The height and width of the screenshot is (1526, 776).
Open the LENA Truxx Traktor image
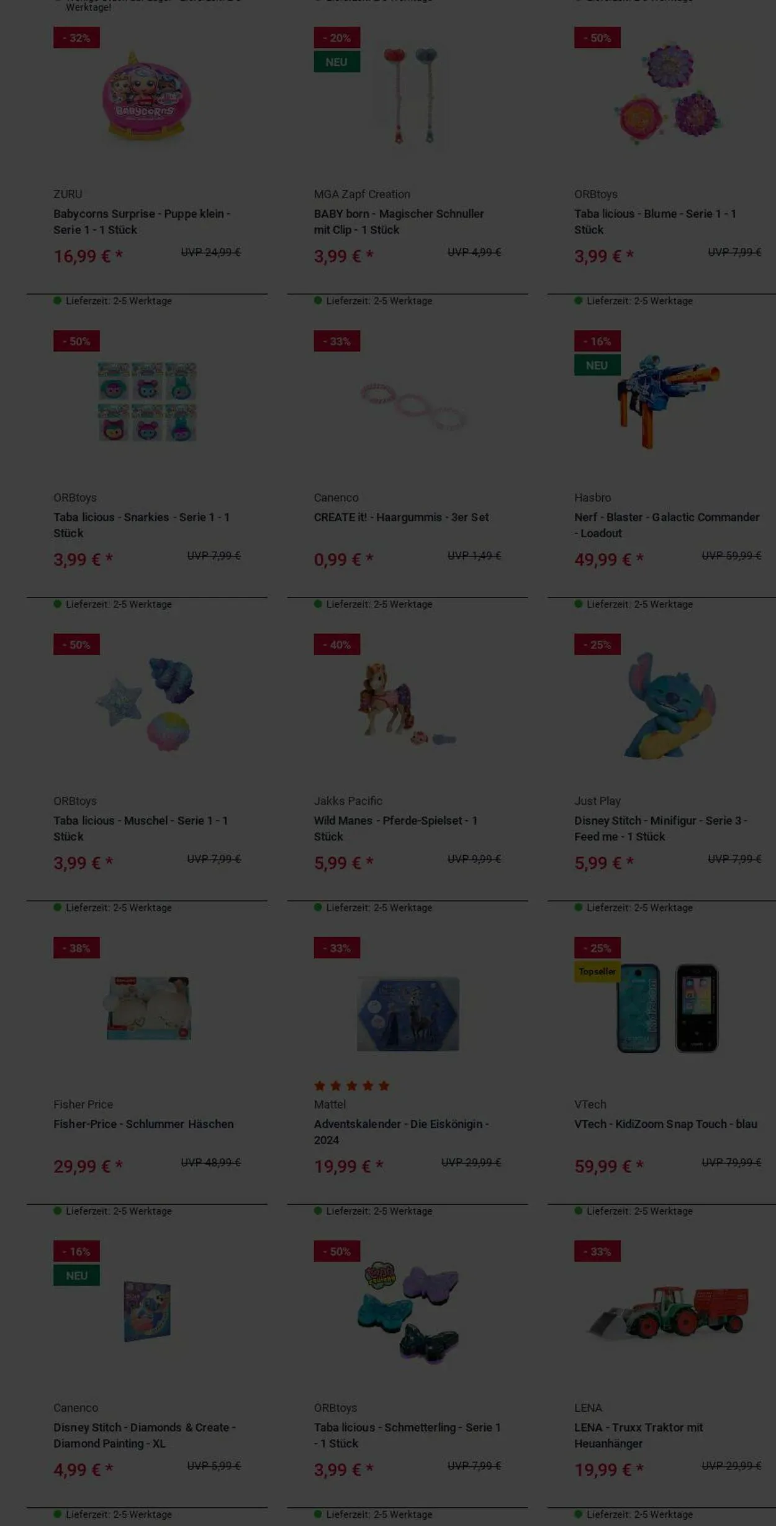coord(670,1310)
